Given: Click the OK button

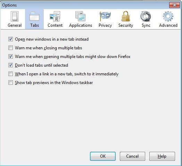Looking at the screenshot, I should pos(103,156).
